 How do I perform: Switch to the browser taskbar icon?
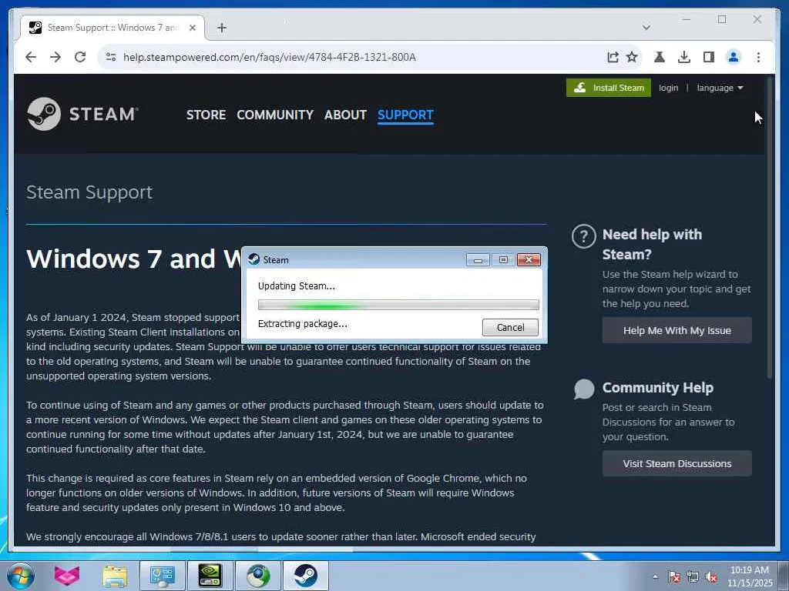257,576
